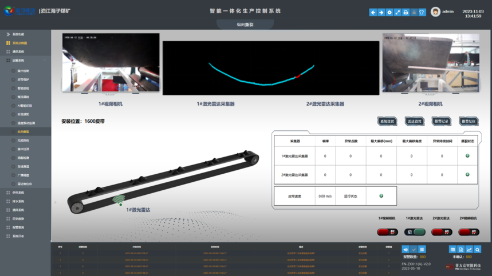Click the forward arrow icon in header
Screen dimensions: 492x276
[x=381, y=12]
